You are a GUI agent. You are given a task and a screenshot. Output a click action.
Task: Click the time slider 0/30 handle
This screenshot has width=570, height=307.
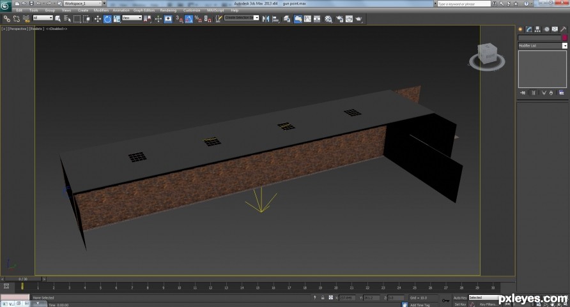23,279
